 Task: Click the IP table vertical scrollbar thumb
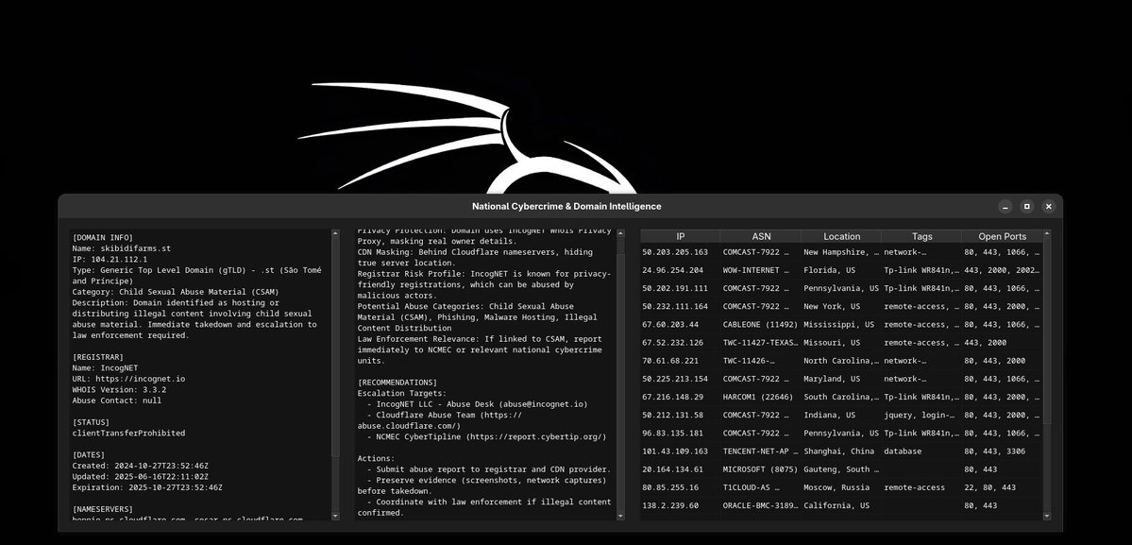click(x=1048, y=332)
